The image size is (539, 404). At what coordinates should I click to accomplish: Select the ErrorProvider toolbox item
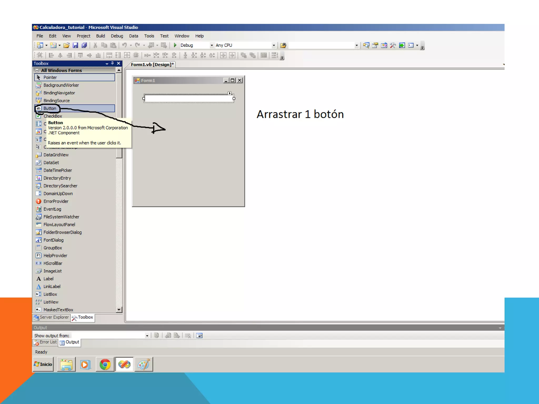(56, 201)
